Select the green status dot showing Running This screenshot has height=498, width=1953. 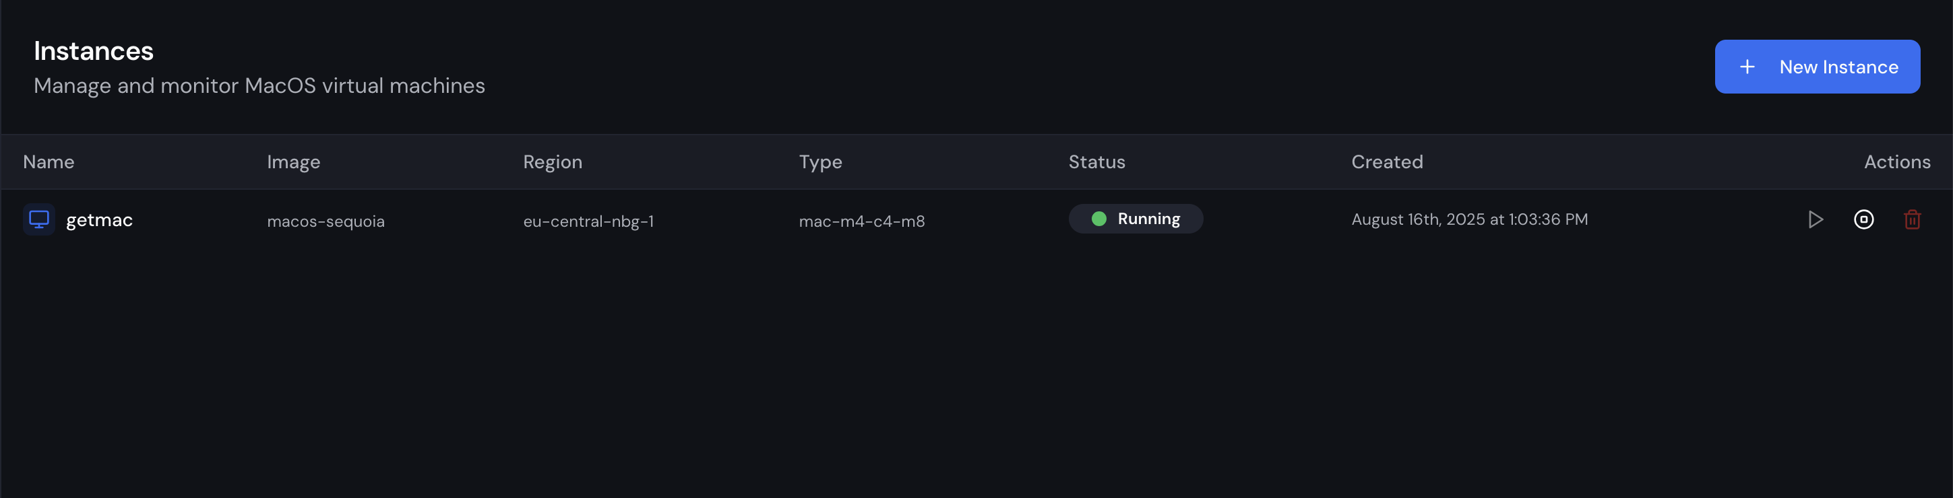[1099, 219]
